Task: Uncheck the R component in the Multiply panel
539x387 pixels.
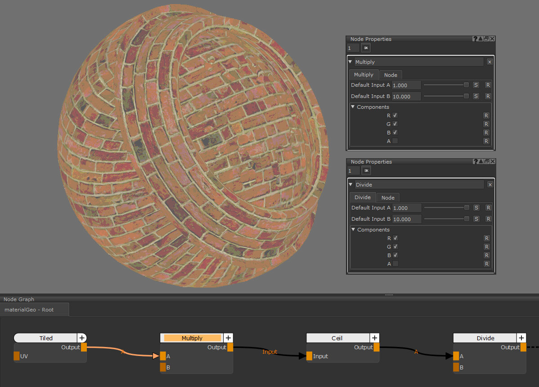Action: 395,116
